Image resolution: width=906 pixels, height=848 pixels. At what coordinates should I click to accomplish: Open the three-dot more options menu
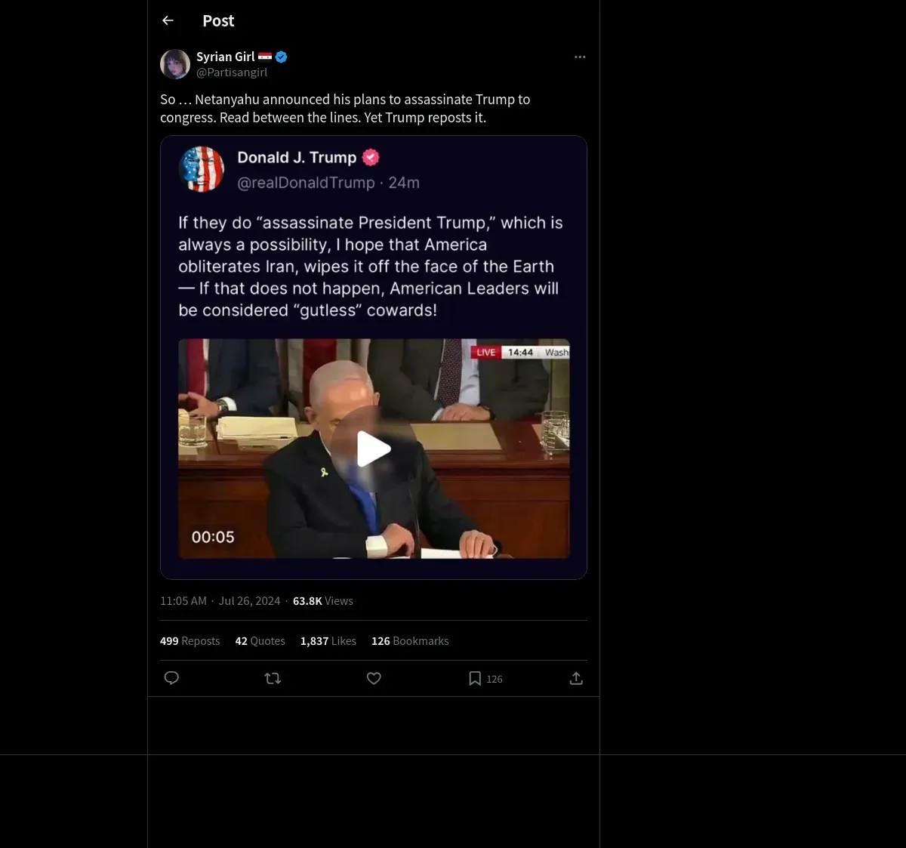(x=580, y=57)
